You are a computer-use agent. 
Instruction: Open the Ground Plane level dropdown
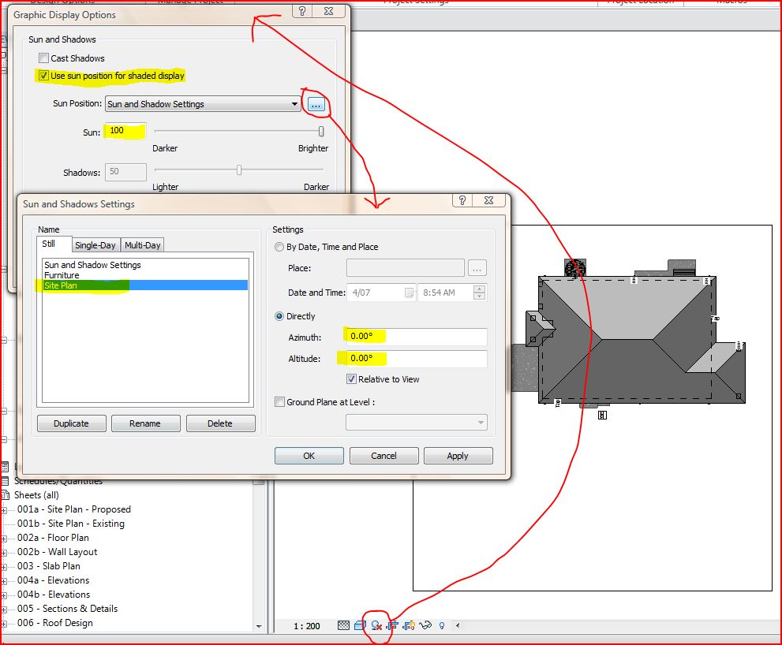click(417, 423)
